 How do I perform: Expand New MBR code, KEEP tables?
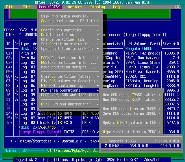pos(132,100)
